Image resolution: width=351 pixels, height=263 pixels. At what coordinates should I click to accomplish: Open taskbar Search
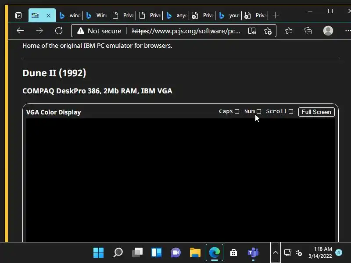pyautogui.click(x=118, y=253)
